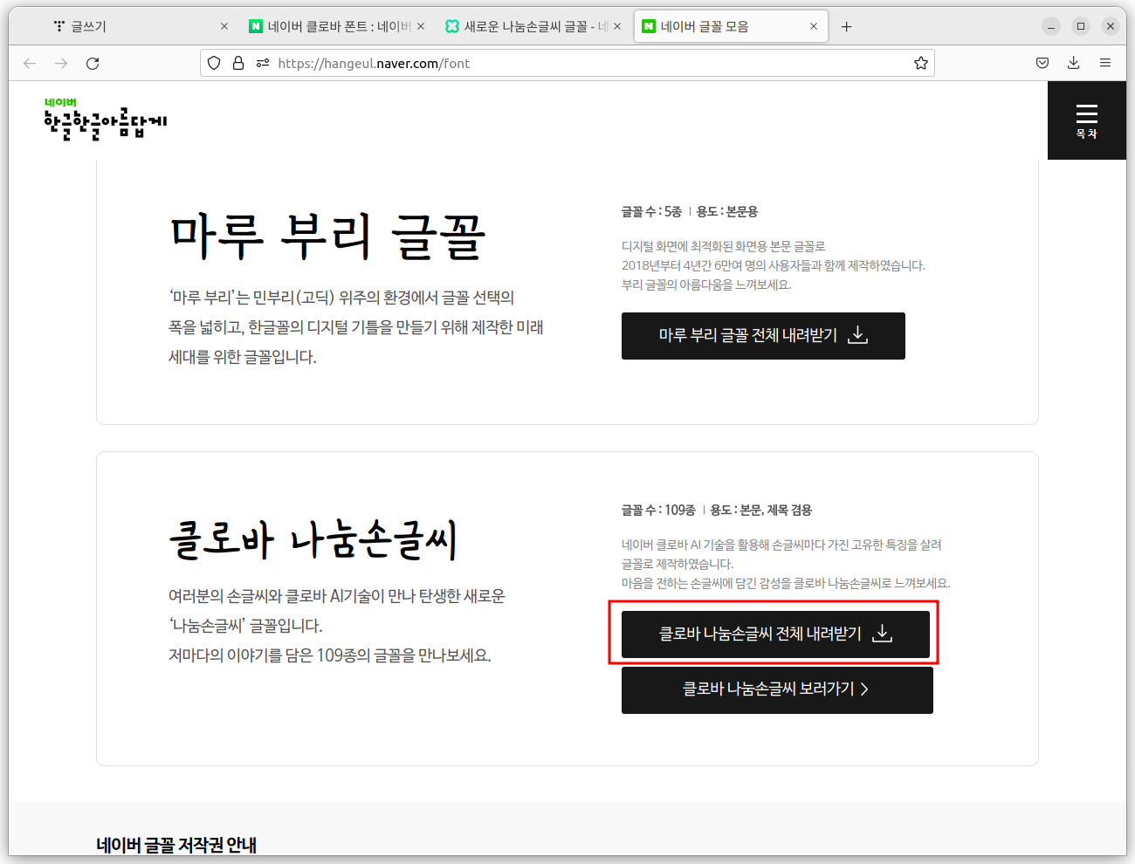The height and width of the screenshot is (864, 1135).
Task: Minimize the browser window
Action: 1051,26
